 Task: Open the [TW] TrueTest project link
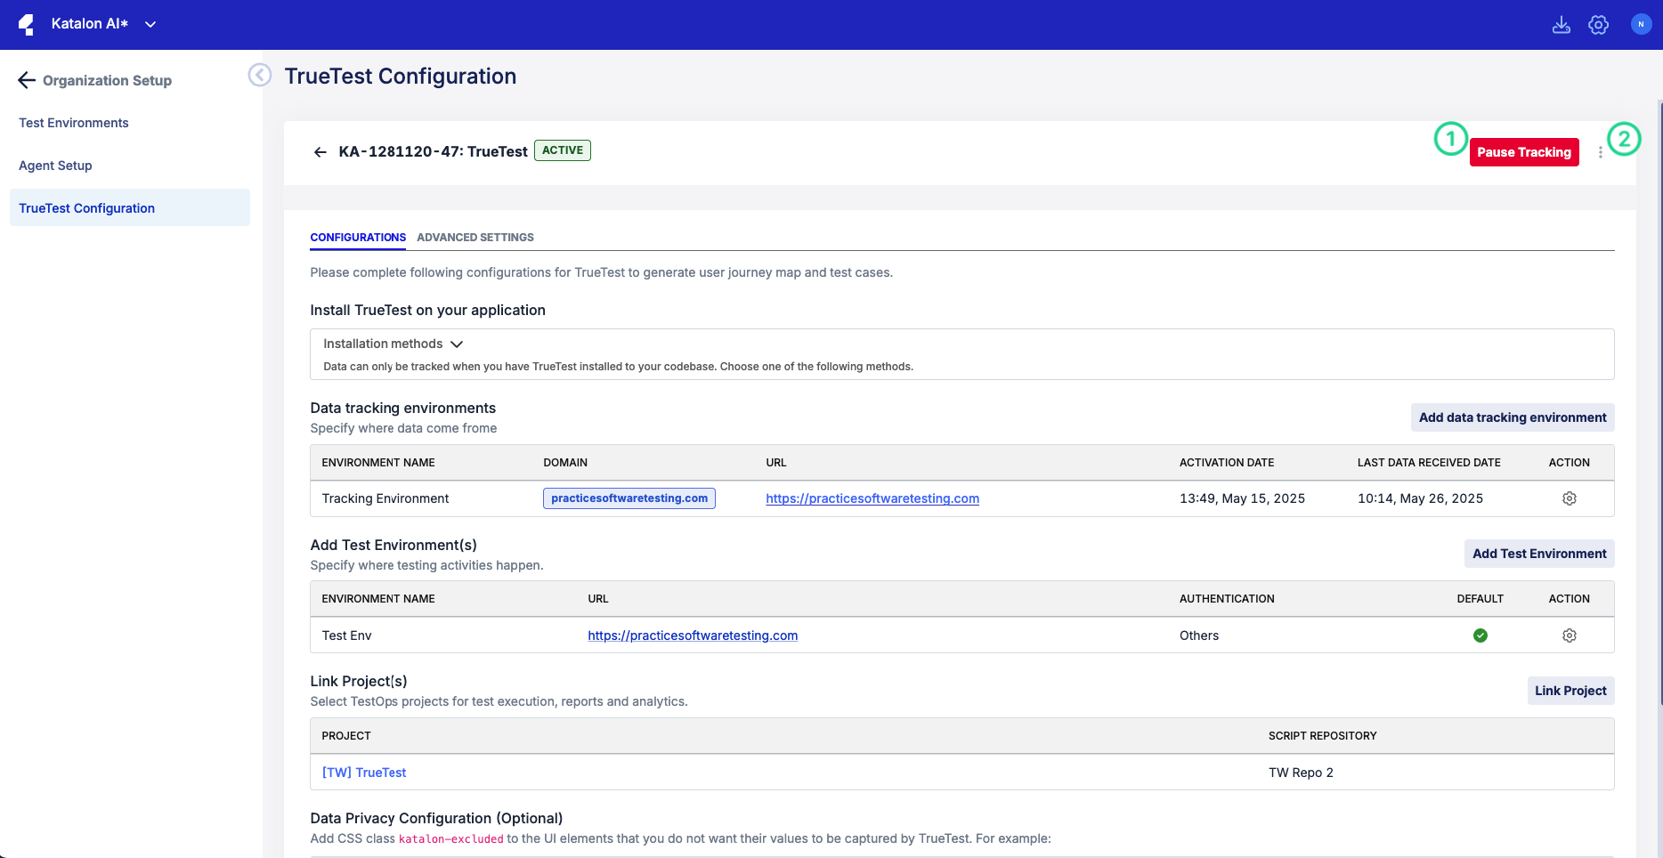point(364,773)
